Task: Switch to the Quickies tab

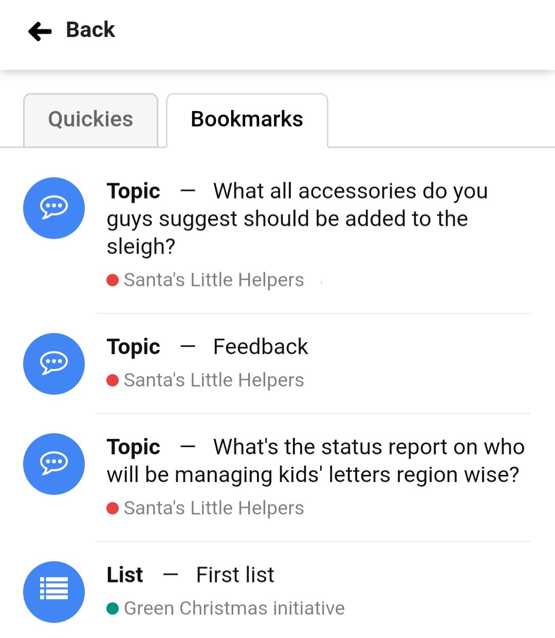Action: 90,120
